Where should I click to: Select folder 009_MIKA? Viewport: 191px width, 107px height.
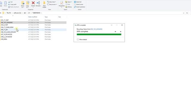tap(4, 39)
